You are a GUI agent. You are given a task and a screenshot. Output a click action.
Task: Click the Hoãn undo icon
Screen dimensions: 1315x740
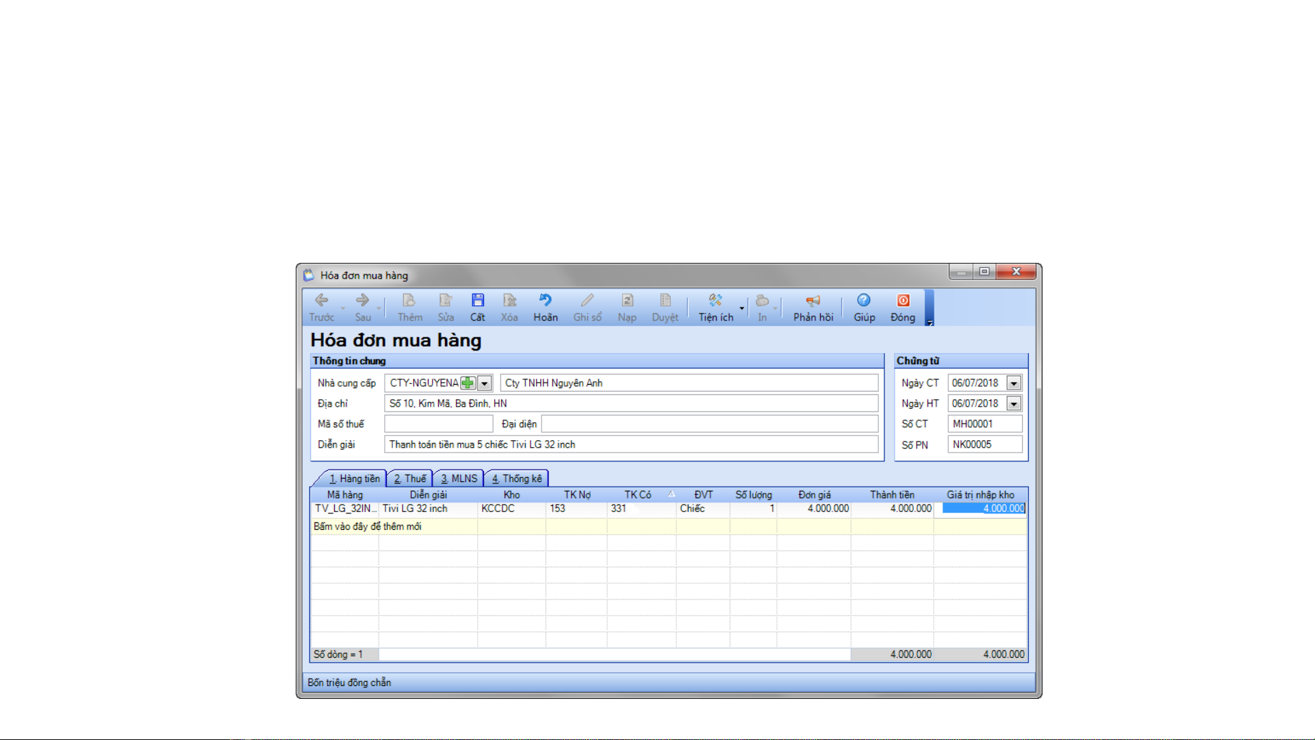(x=546, y=301)
